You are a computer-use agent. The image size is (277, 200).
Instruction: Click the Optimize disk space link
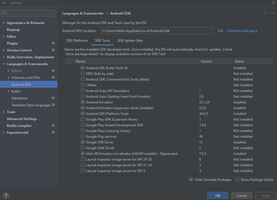[x=242, y=31]
